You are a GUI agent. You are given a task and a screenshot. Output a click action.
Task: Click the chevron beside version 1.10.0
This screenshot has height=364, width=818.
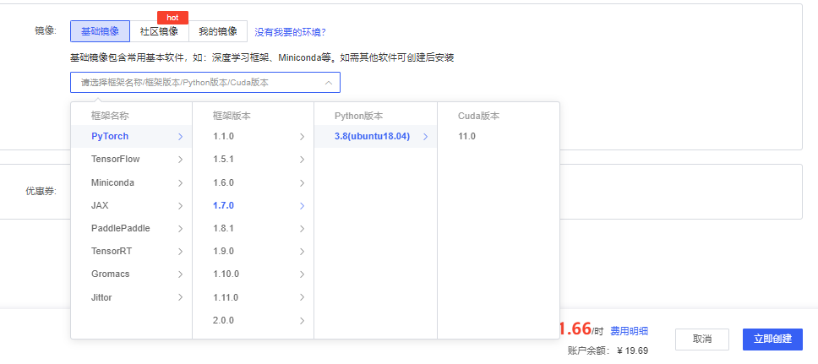302,274
